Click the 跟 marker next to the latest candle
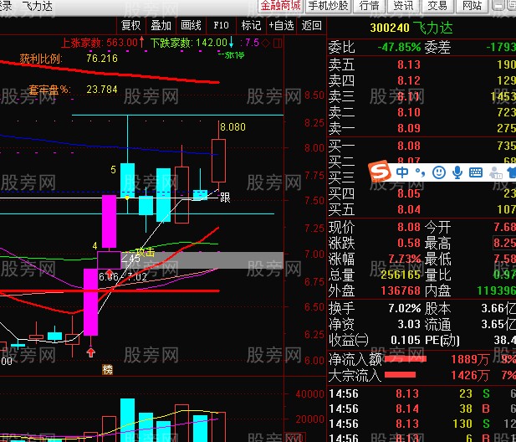The image size is (516, 442). pyautogui.click(x=225, y=198)
